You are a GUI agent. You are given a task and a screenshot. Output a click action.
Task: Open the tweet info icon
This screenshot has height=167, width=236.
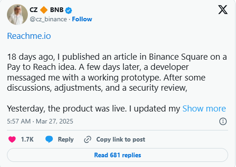click(x=223, y=121)
